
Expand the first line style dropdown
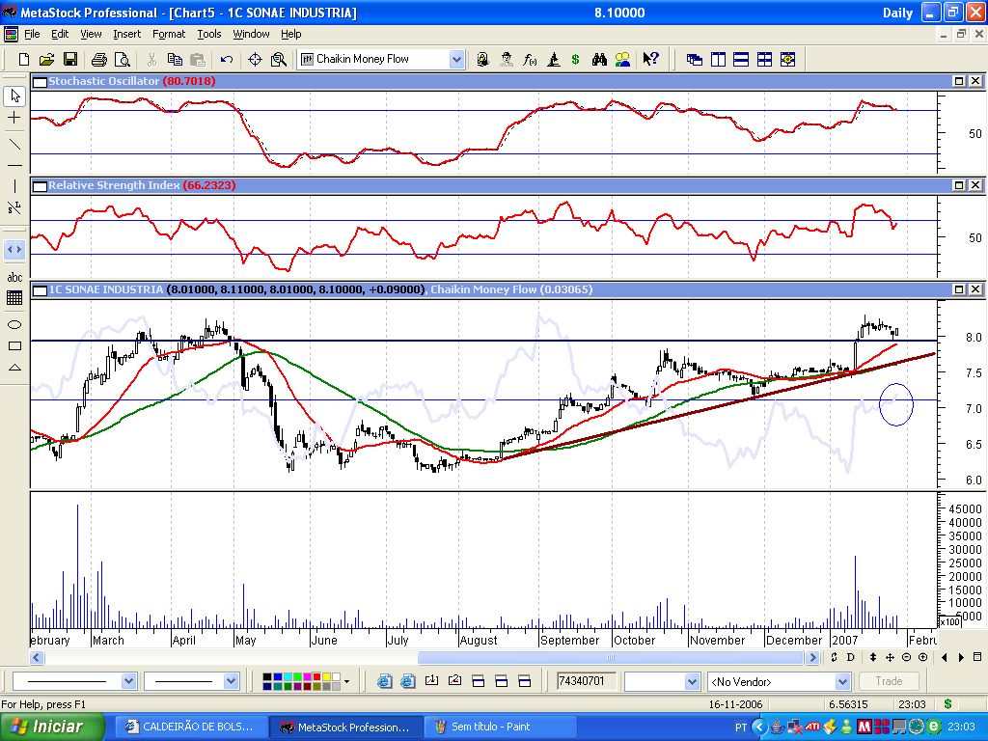point(129,681)
